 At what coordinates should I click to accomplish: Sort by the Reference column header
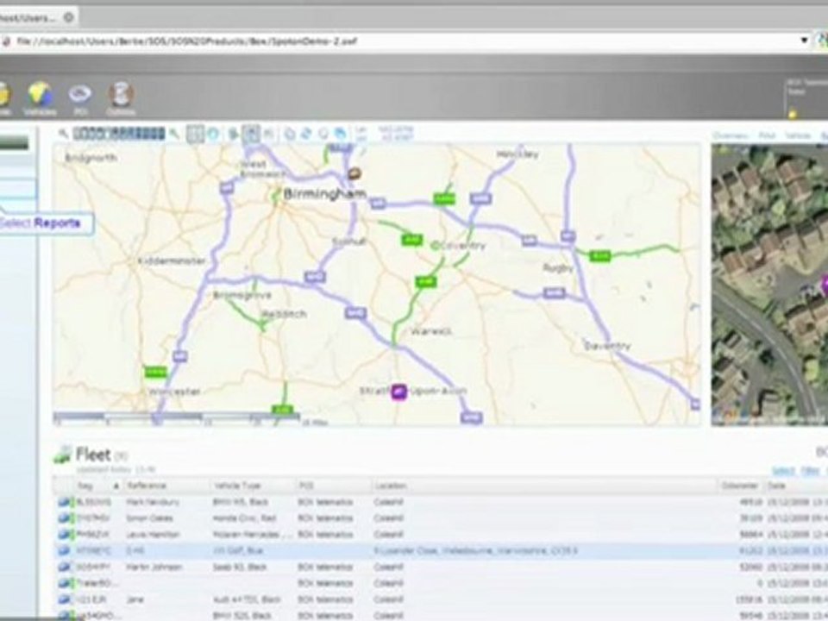[x=166, y=486]
